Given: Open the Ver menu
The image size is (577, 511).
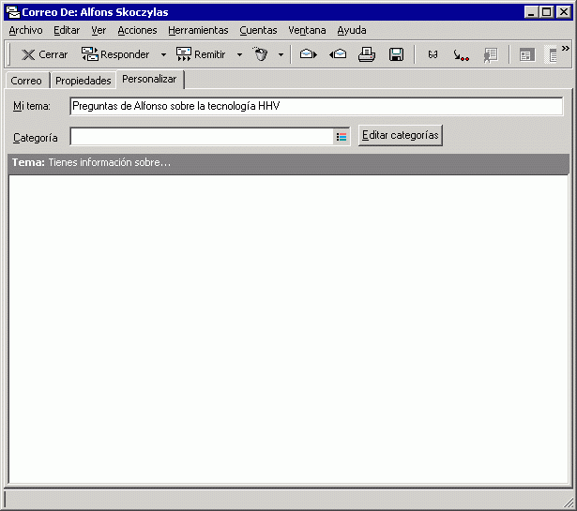Looking at the screenshot, I should pos(99,30).
